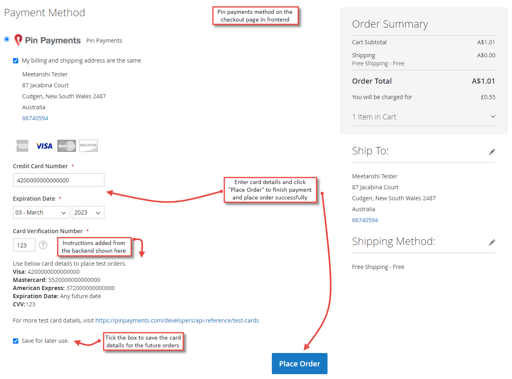Edit the Shipping Method via pencil icon
The image size is (512, 379).
tap(492, 242)
